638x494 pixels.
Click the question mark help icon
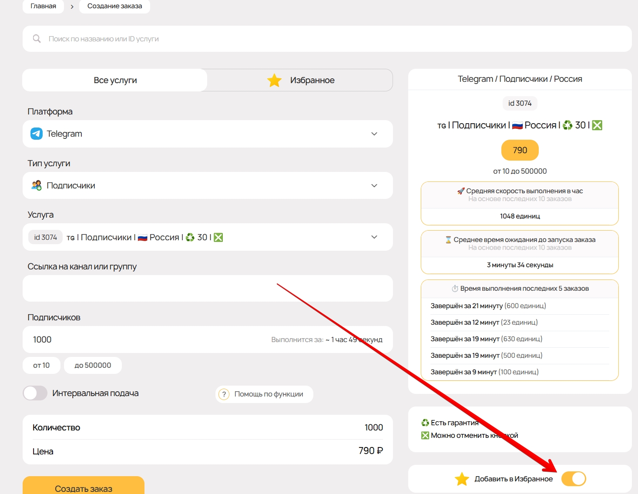tap(224, 394)
